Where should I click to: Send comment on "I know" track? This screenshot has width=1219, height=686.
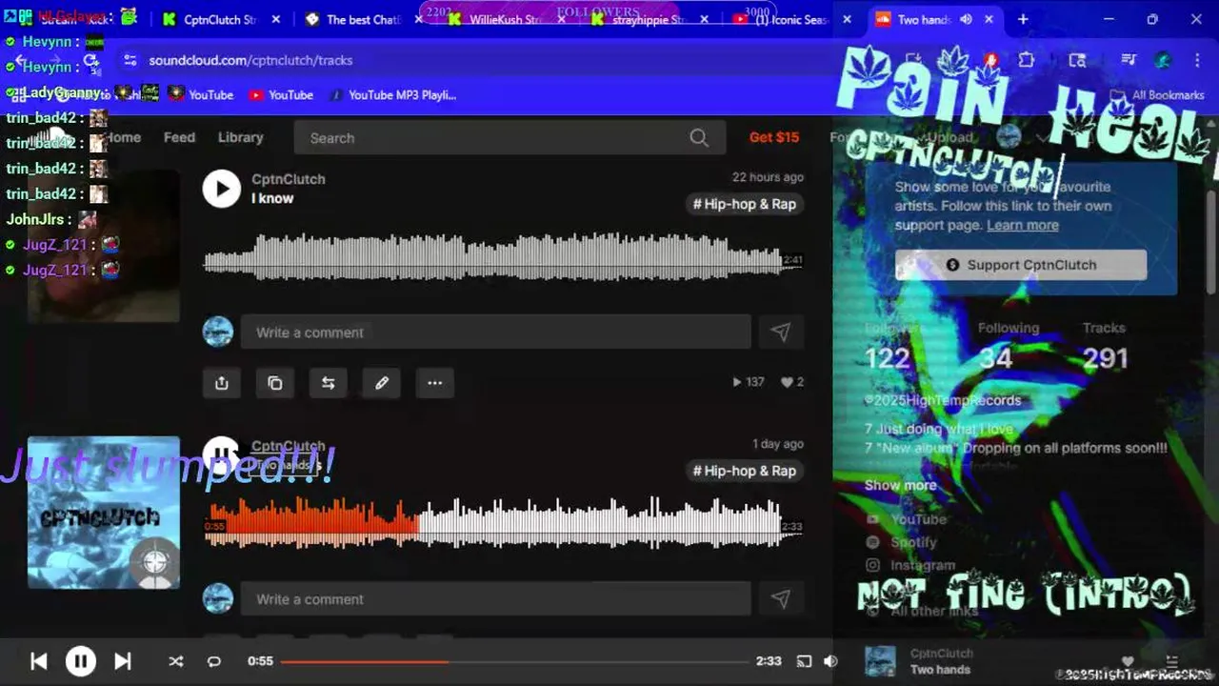coord(781,333)
